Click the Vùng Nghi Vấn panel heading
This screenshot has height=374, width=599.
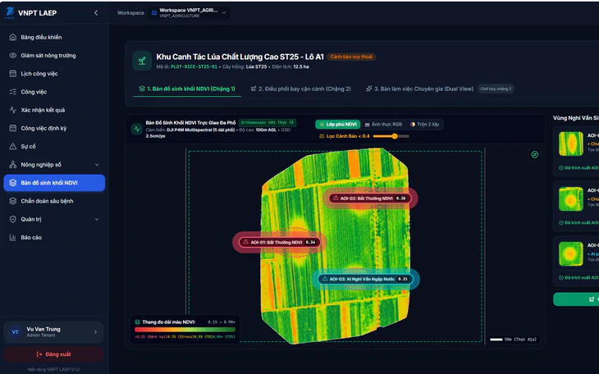tap(576, 118)
